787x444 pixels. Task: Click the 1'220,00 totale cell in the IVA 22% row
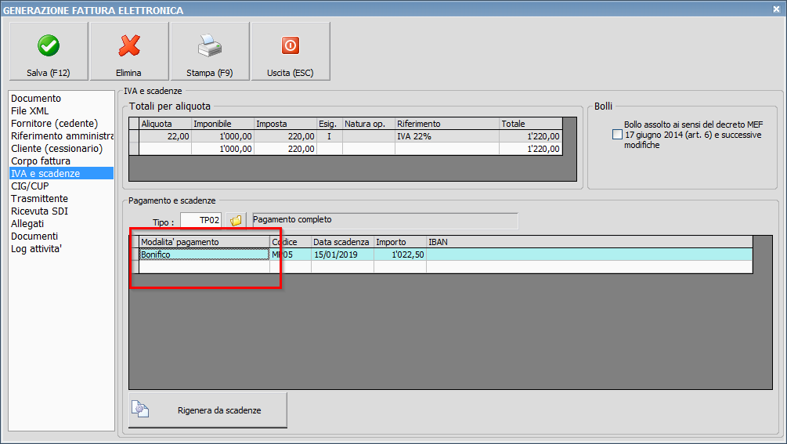point(531,136)
